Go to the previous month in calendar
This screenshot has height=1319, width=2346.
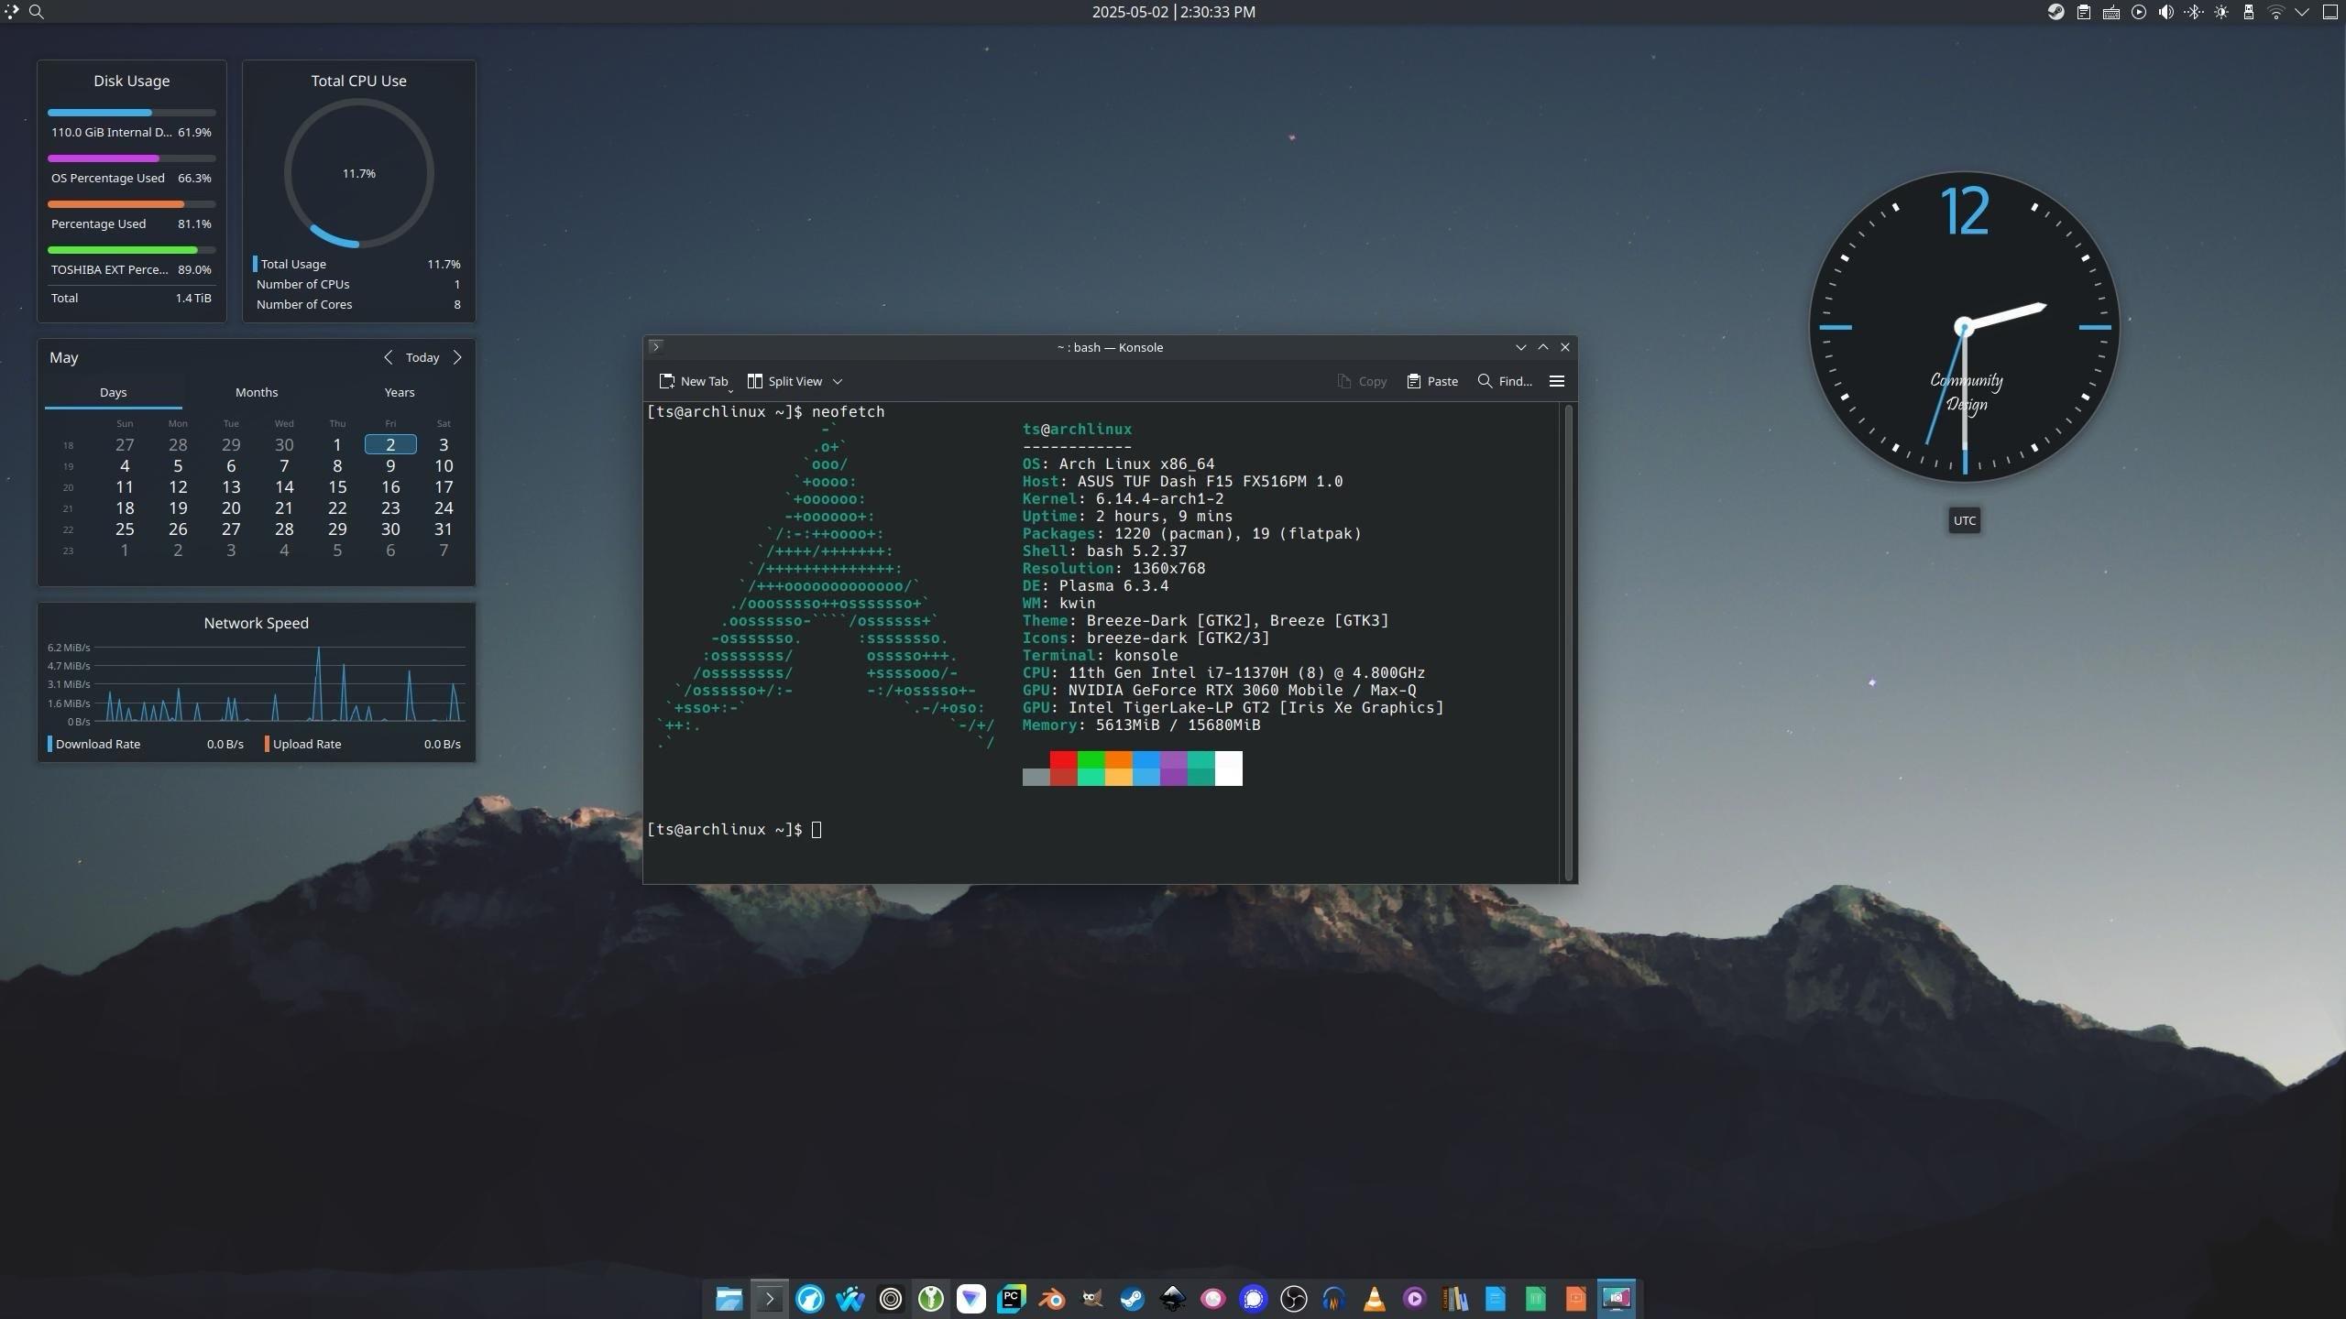tap(388, 357)
